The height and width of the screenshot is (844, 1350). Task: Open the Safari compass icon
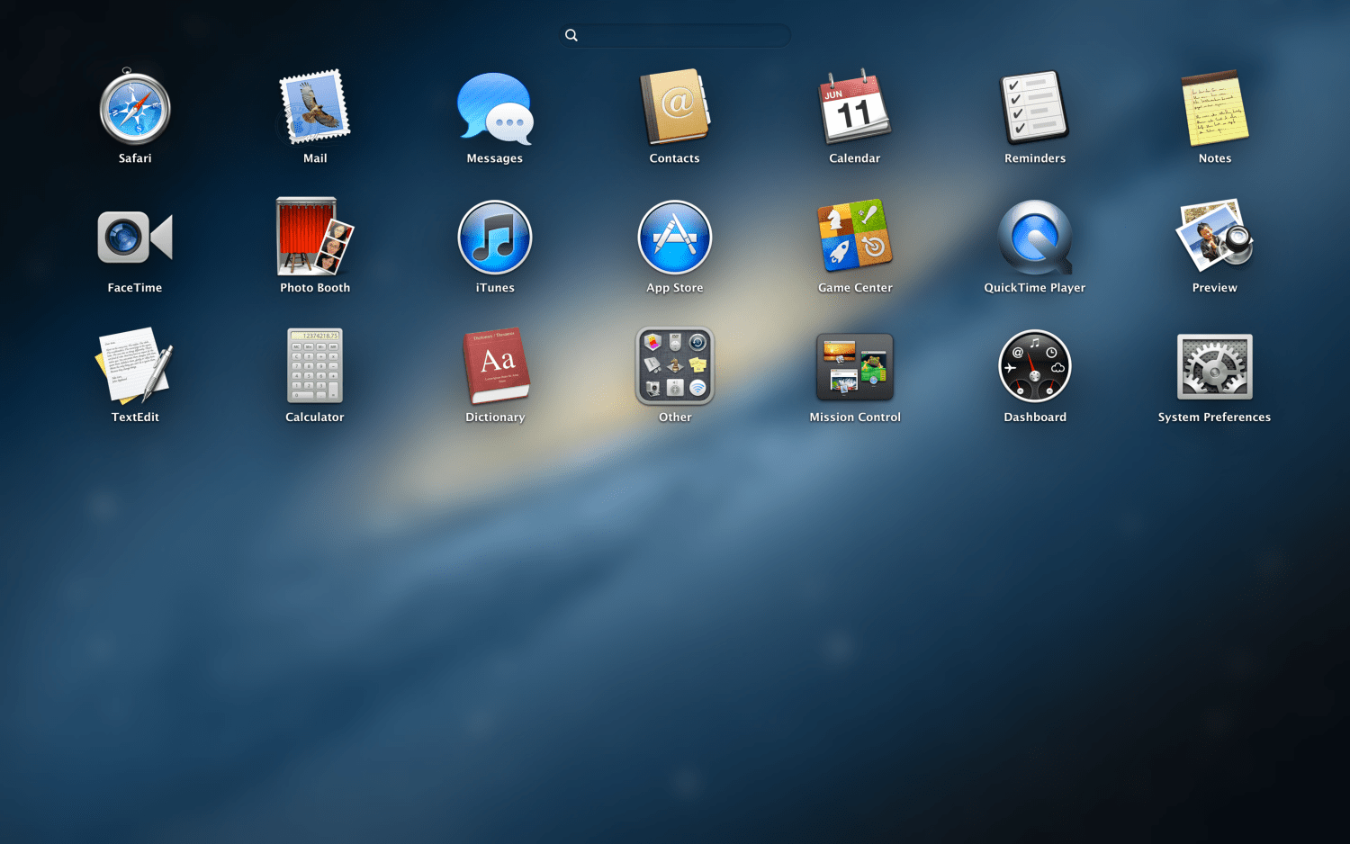point(135,107)
